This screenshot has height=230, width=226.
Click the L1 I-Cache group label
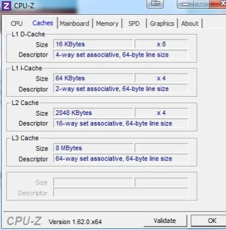27,68
